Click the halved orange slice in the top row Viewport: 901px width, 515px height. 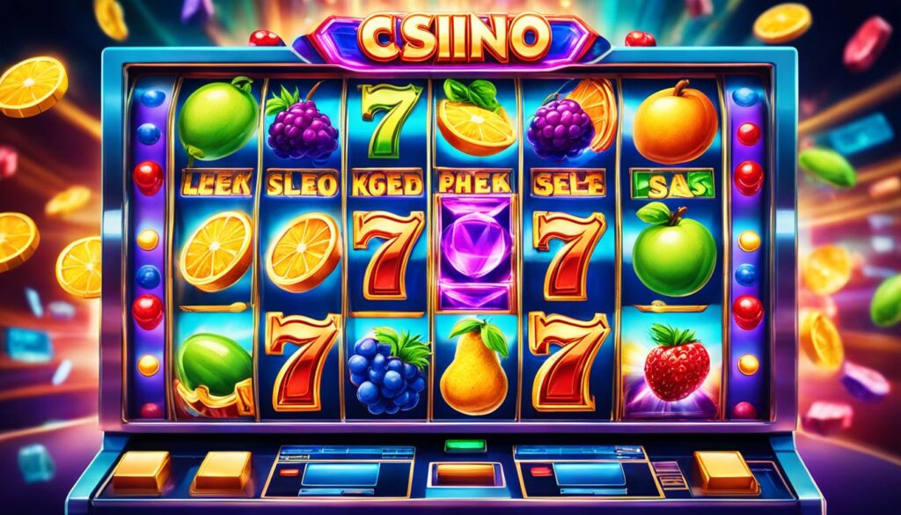pos(476,120)
